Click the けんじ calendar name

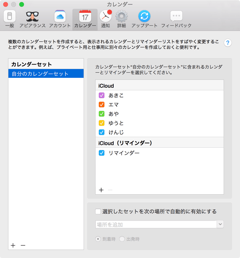coord(116,132)
